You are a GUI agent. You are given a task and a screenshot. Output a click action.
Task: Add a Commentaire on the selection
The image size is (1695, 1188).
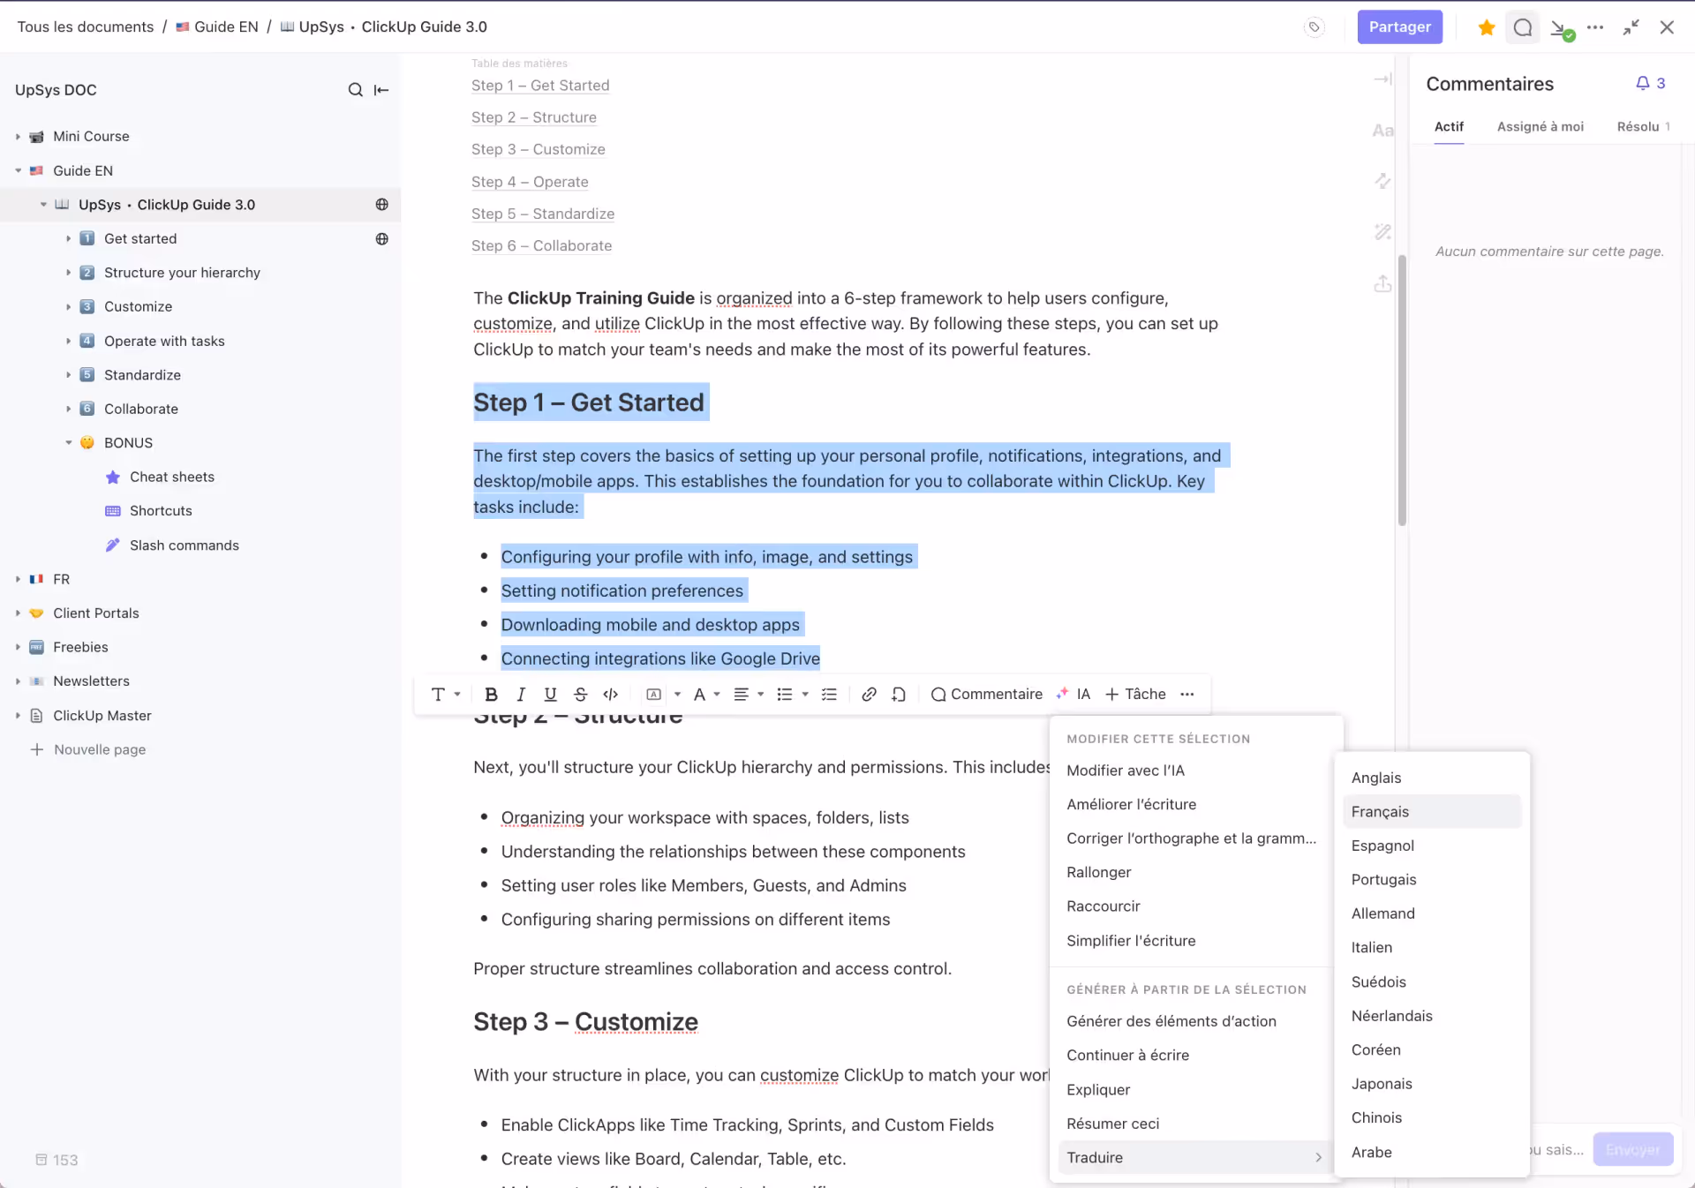pyautogui.click(x=986, y=695)
